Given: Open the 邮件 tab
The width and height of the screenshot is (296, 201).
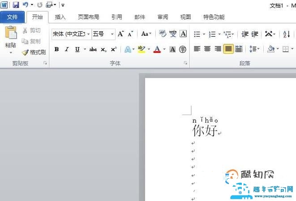Looking at the screenshot, I should point(140,17).
